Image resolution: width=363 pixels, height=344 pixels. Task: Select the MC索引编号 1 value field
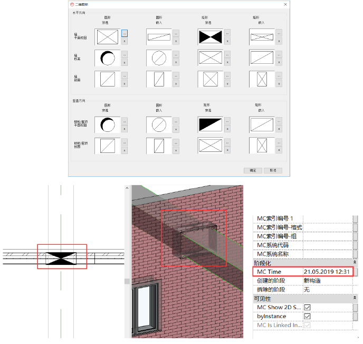pos(328,219)
